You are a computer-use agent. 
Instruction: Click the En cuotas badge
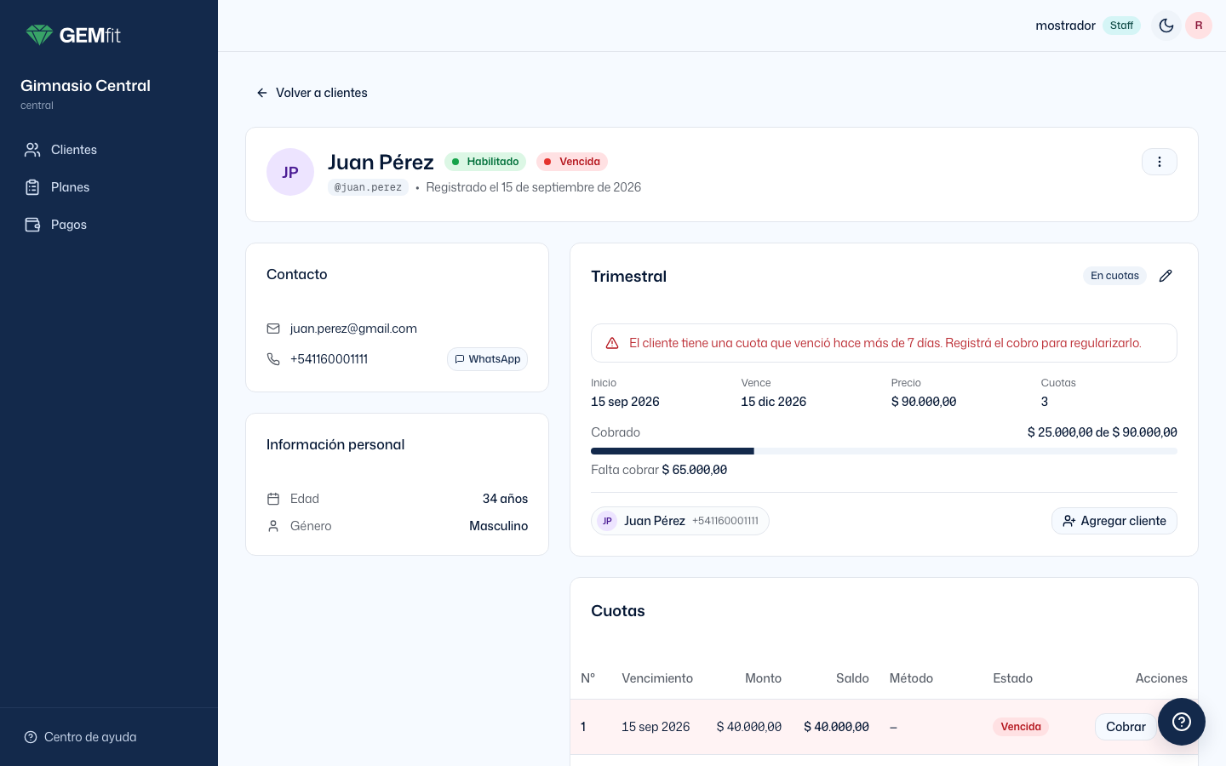(x=1114, y=276)
